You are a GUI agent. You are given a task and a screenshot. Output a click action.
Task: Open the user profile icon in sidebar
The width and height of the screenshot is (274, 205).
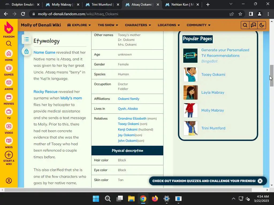click(x=9, y=181)
